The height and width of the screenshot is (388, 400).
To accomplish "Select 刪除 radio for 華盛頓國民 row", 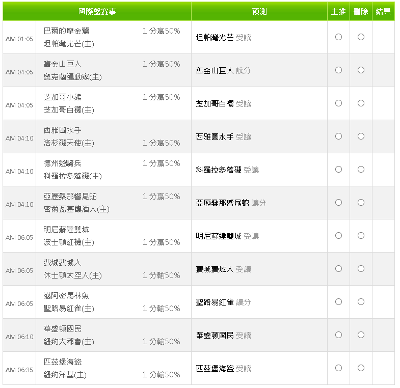I will [361, 335].
